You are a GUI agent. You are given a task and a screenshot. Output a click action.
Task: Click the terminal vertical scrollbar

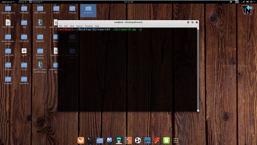tap(198, 70)
